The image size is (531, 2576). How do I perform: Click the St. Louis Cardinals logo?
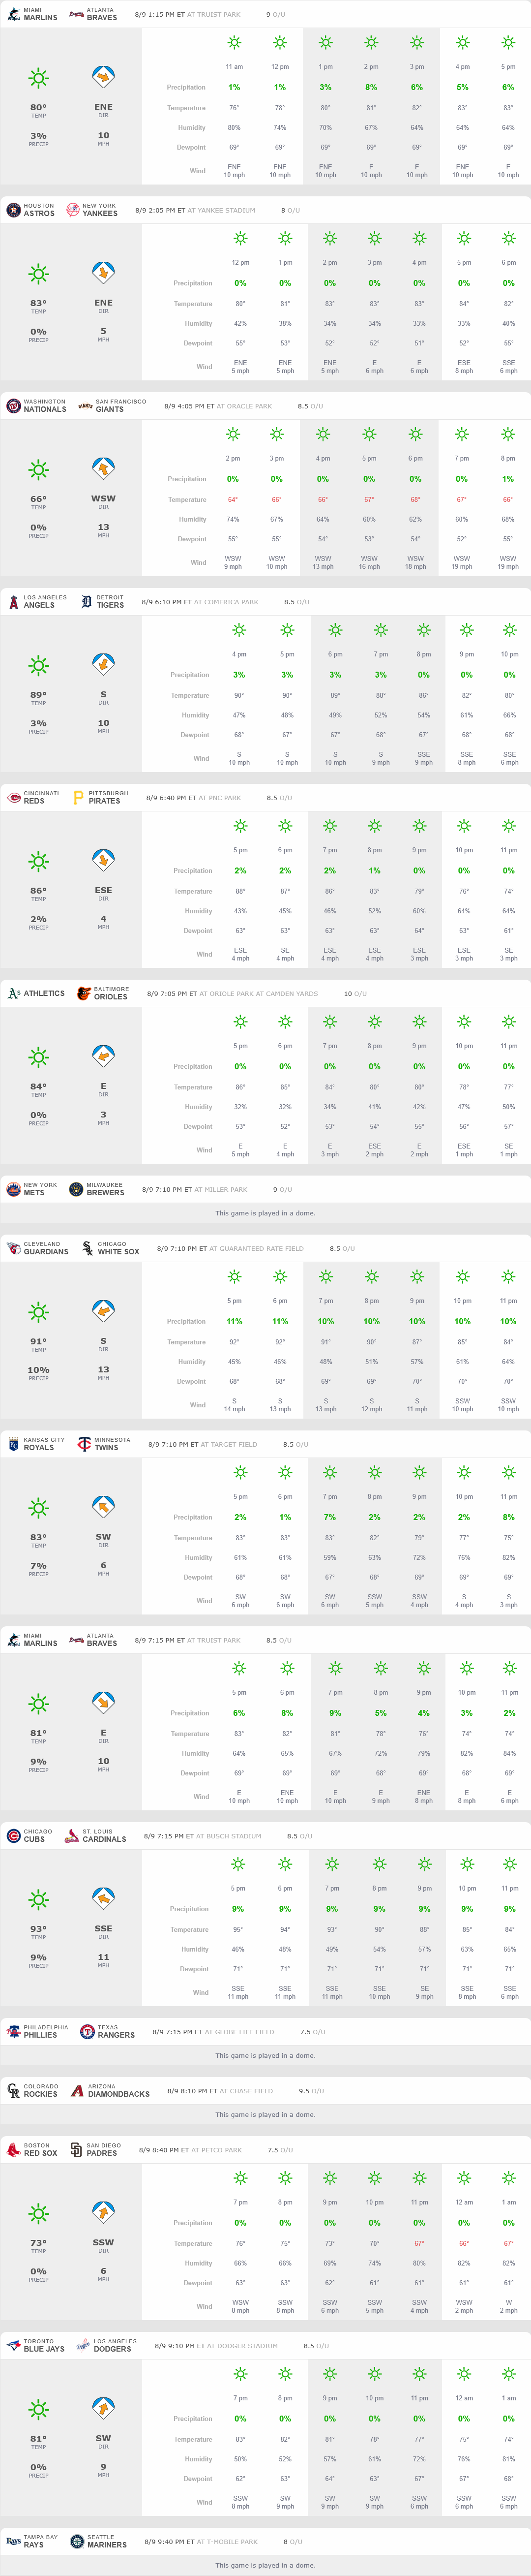[72, 1836]
